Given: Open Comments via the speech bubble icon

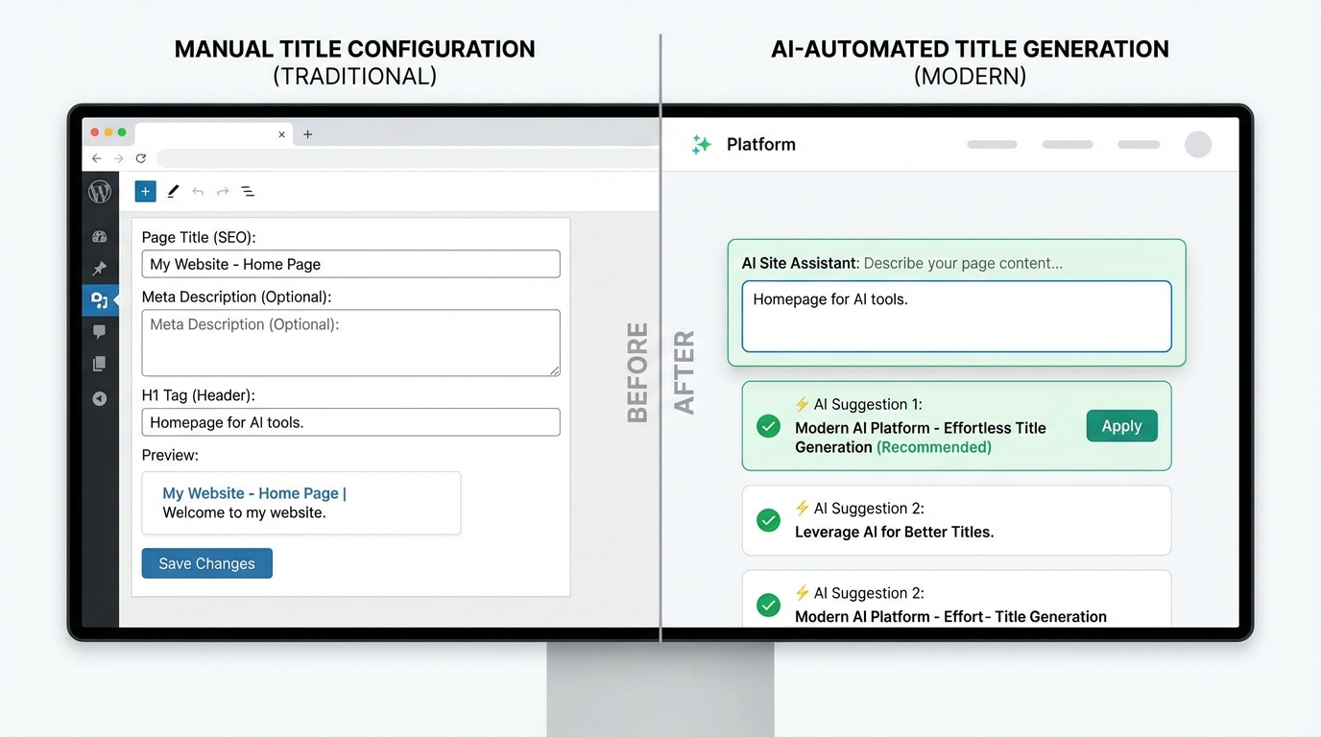Looking at the screenshot, I should (x=100, y=331).
